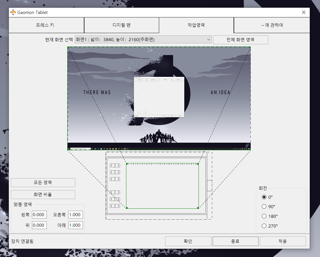
Task: Focus the 위 value field
Action: [39, 225]
